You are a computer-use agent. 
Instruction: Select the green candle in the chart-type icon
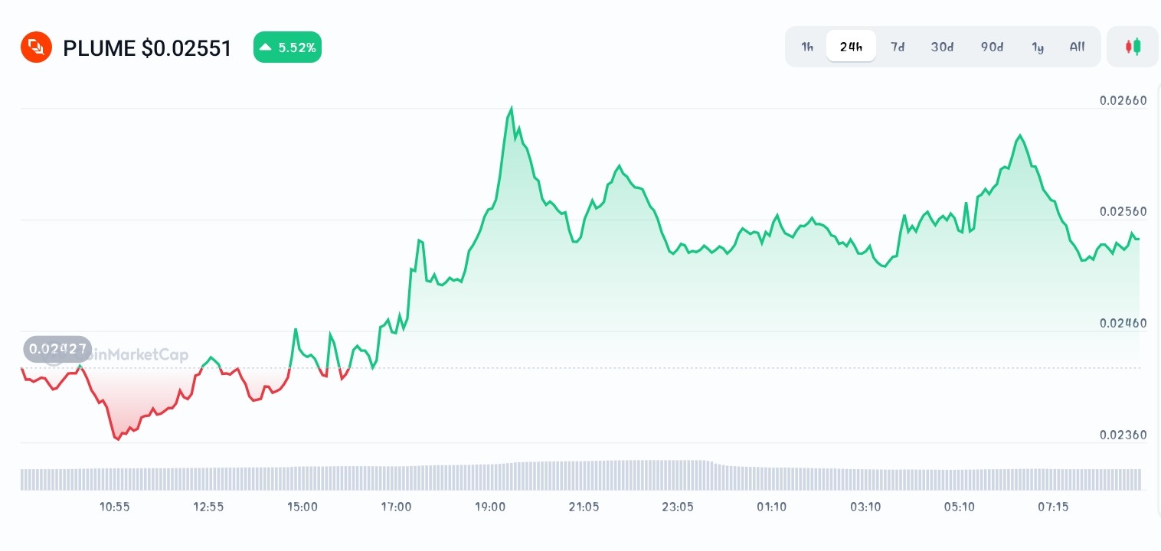pos(1136,47)
